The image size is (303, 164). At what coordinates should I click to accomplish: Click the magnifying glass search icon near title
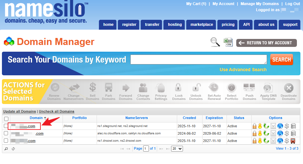(215, 42)
